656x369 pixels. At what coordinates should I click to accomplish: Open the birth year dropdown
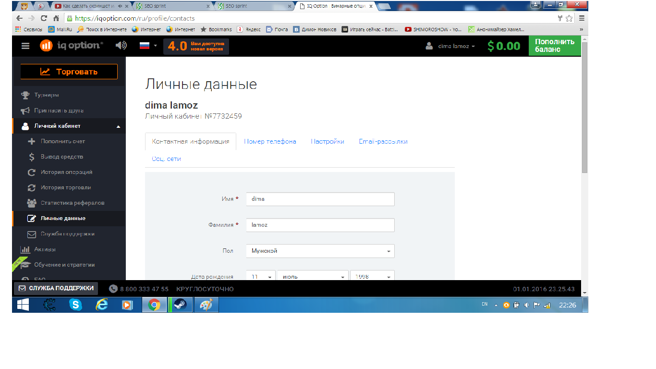372,276
